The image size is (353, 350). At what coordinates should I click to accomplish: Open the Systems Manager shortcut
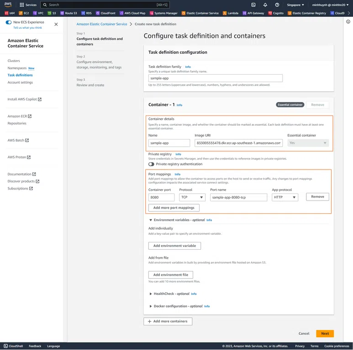click(163, 13)
